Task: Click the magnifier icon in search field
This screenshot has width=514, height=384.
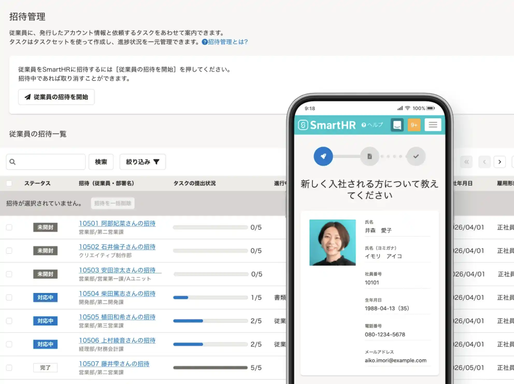Action: click(x=12, y=162)
